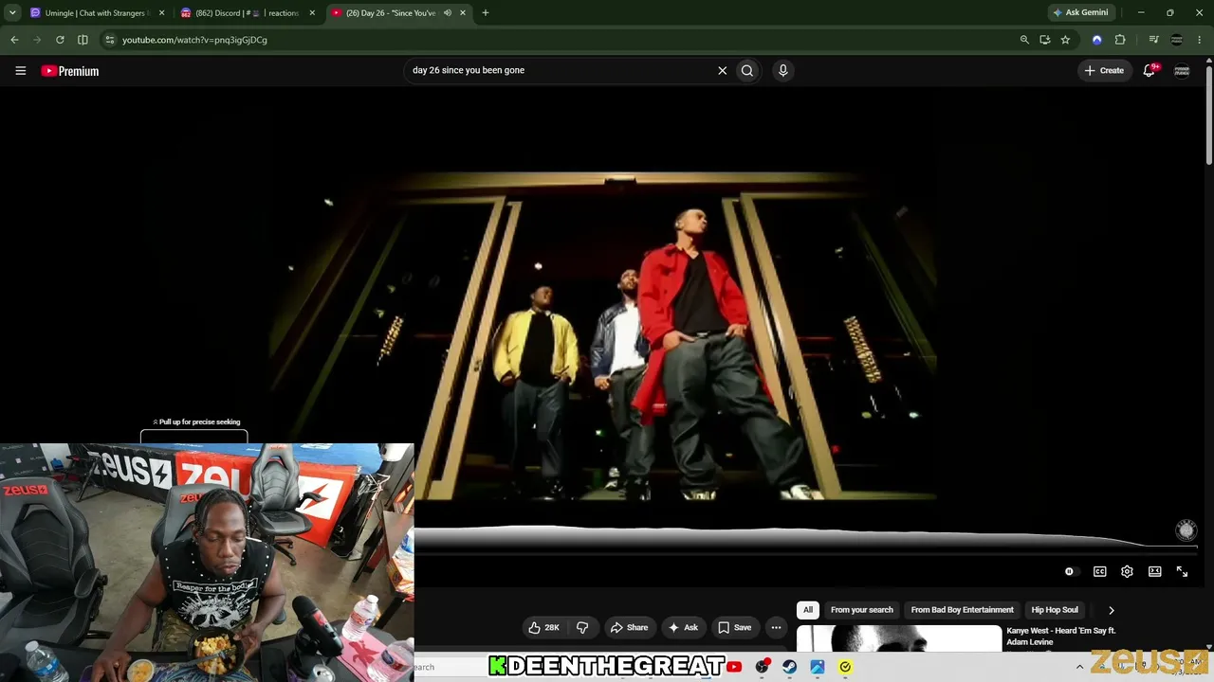Screen dimensions: 1214x682
Task: Go to YouTube Premium home logo
Action: [x=70, y=71]
